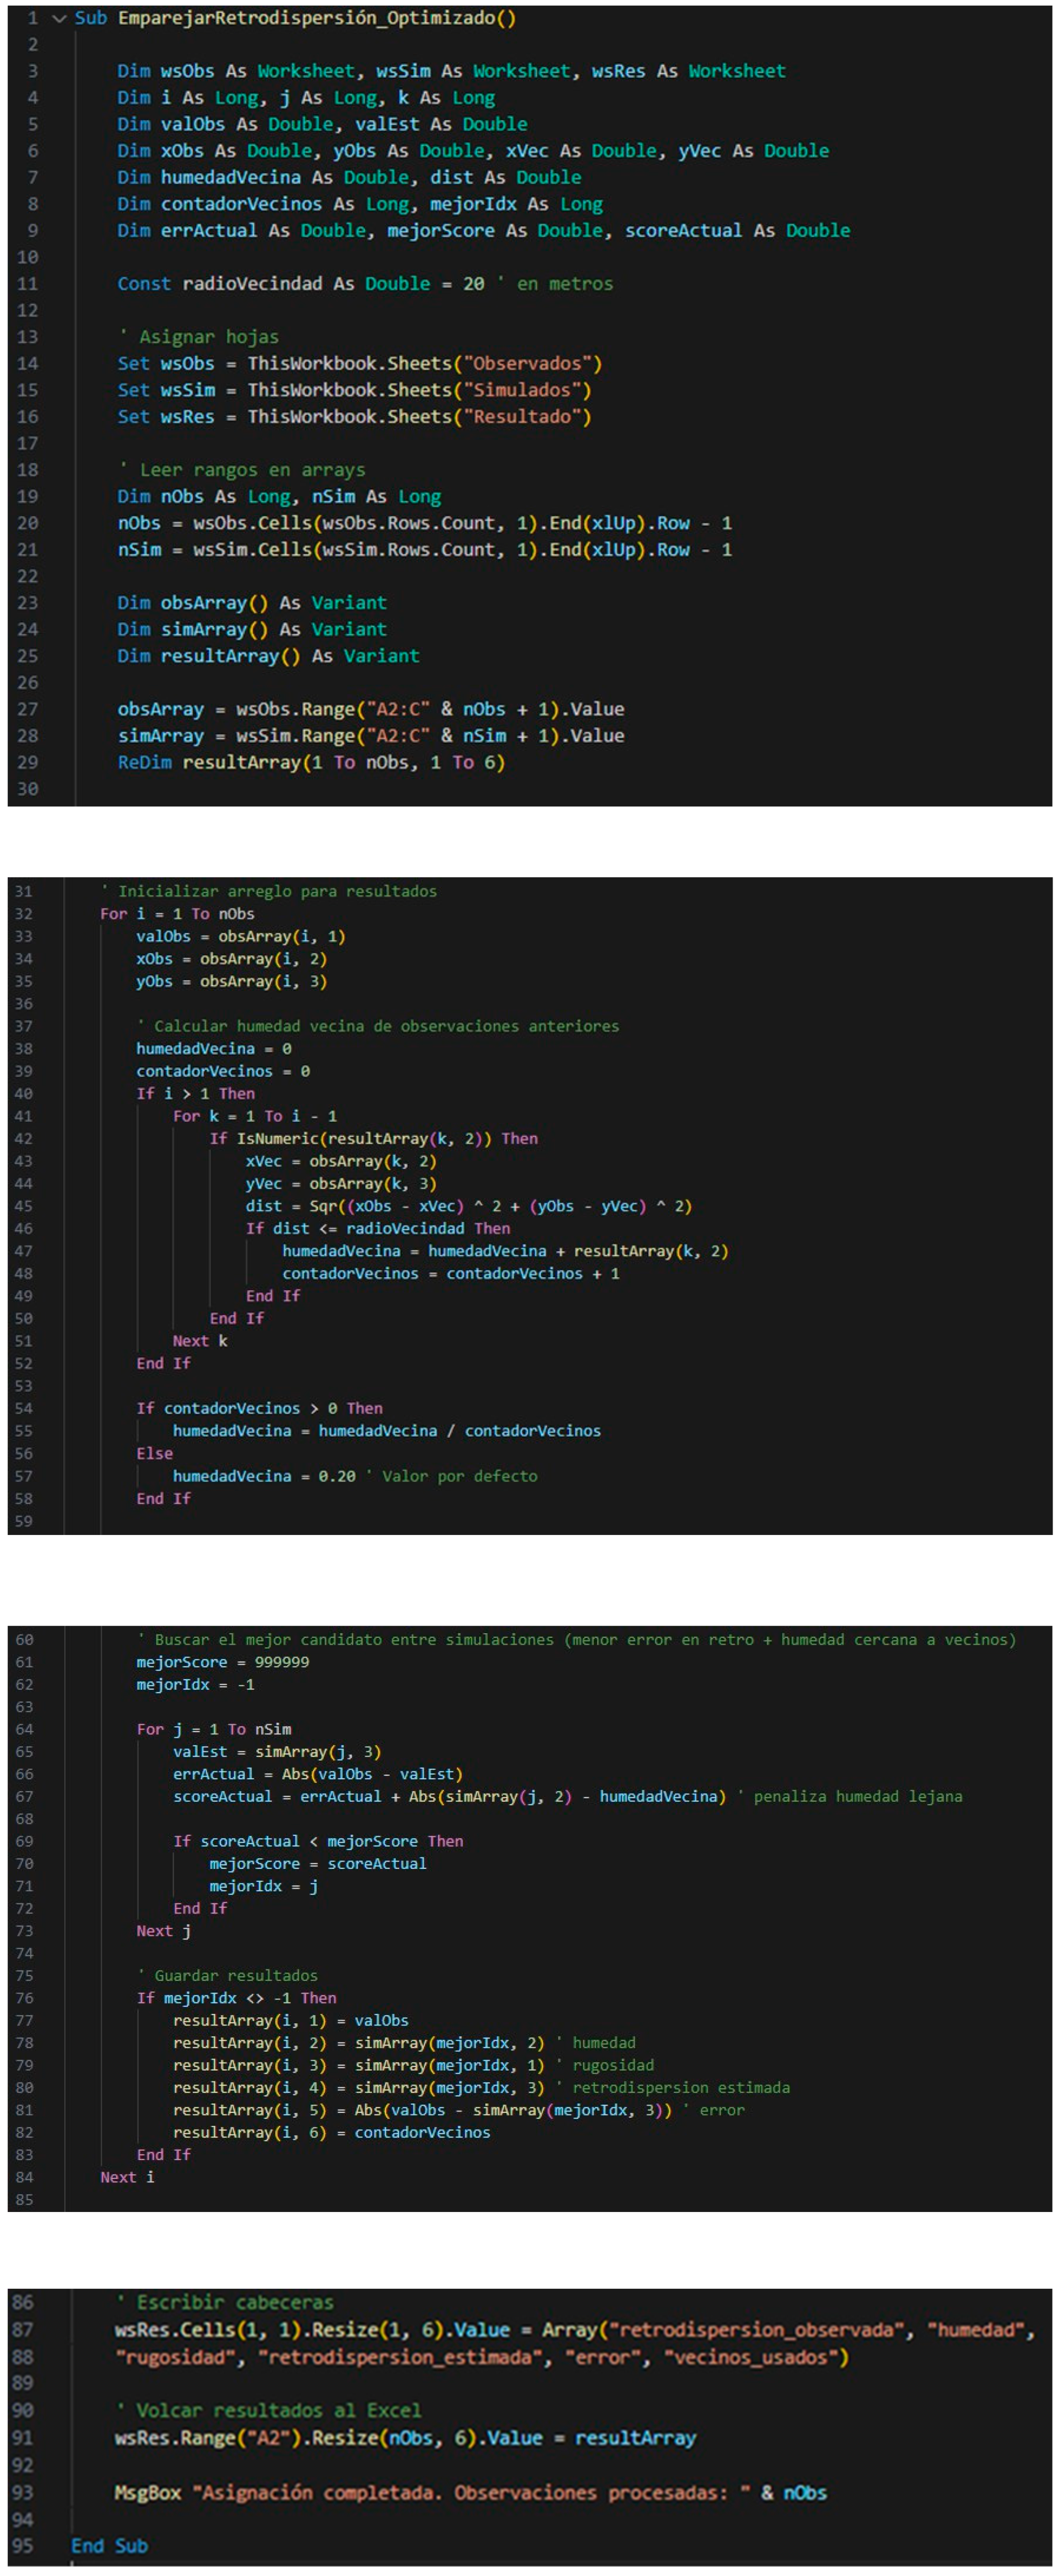Click 'humedadVecina = humedadVecina / contadorVecinos' line
This screenshot has width=1060, height=2576.
(387, 1431)
